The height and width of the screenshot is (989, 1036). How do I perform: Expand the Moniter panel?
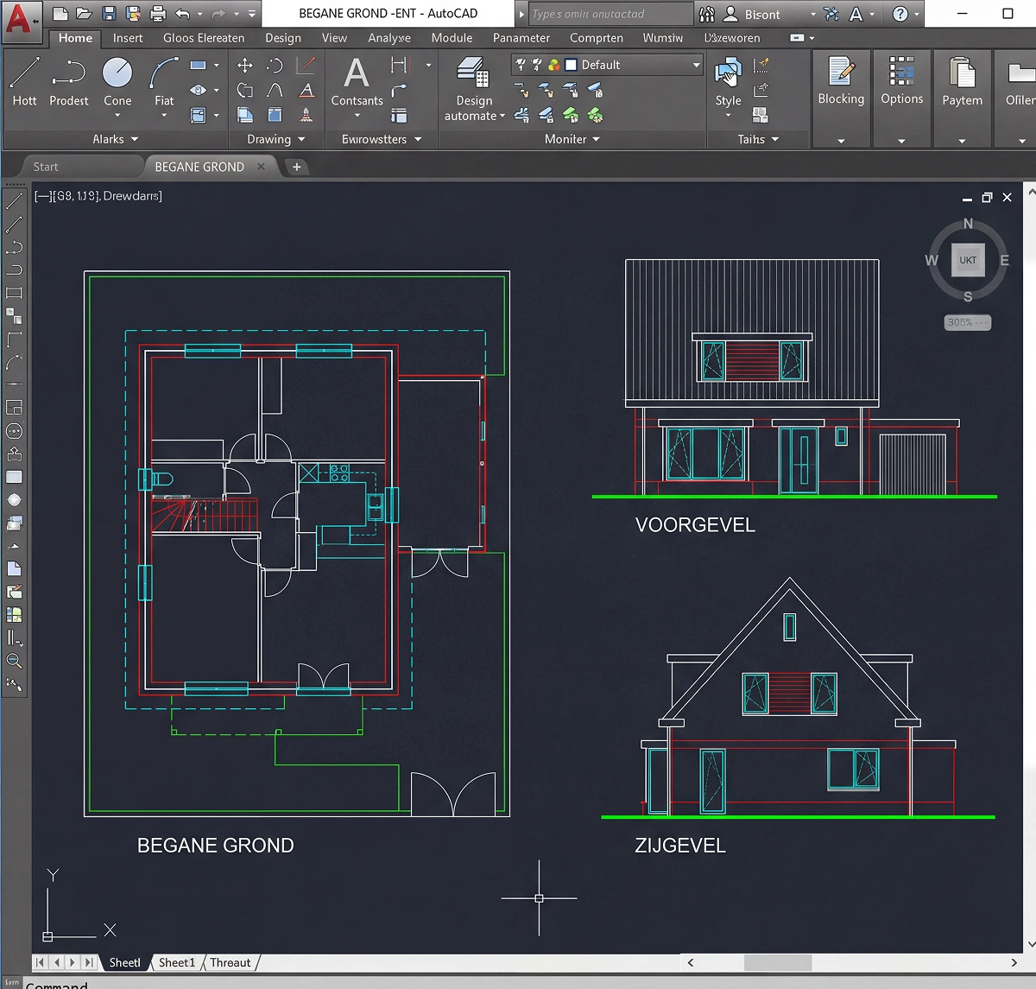tap(572, 139)
